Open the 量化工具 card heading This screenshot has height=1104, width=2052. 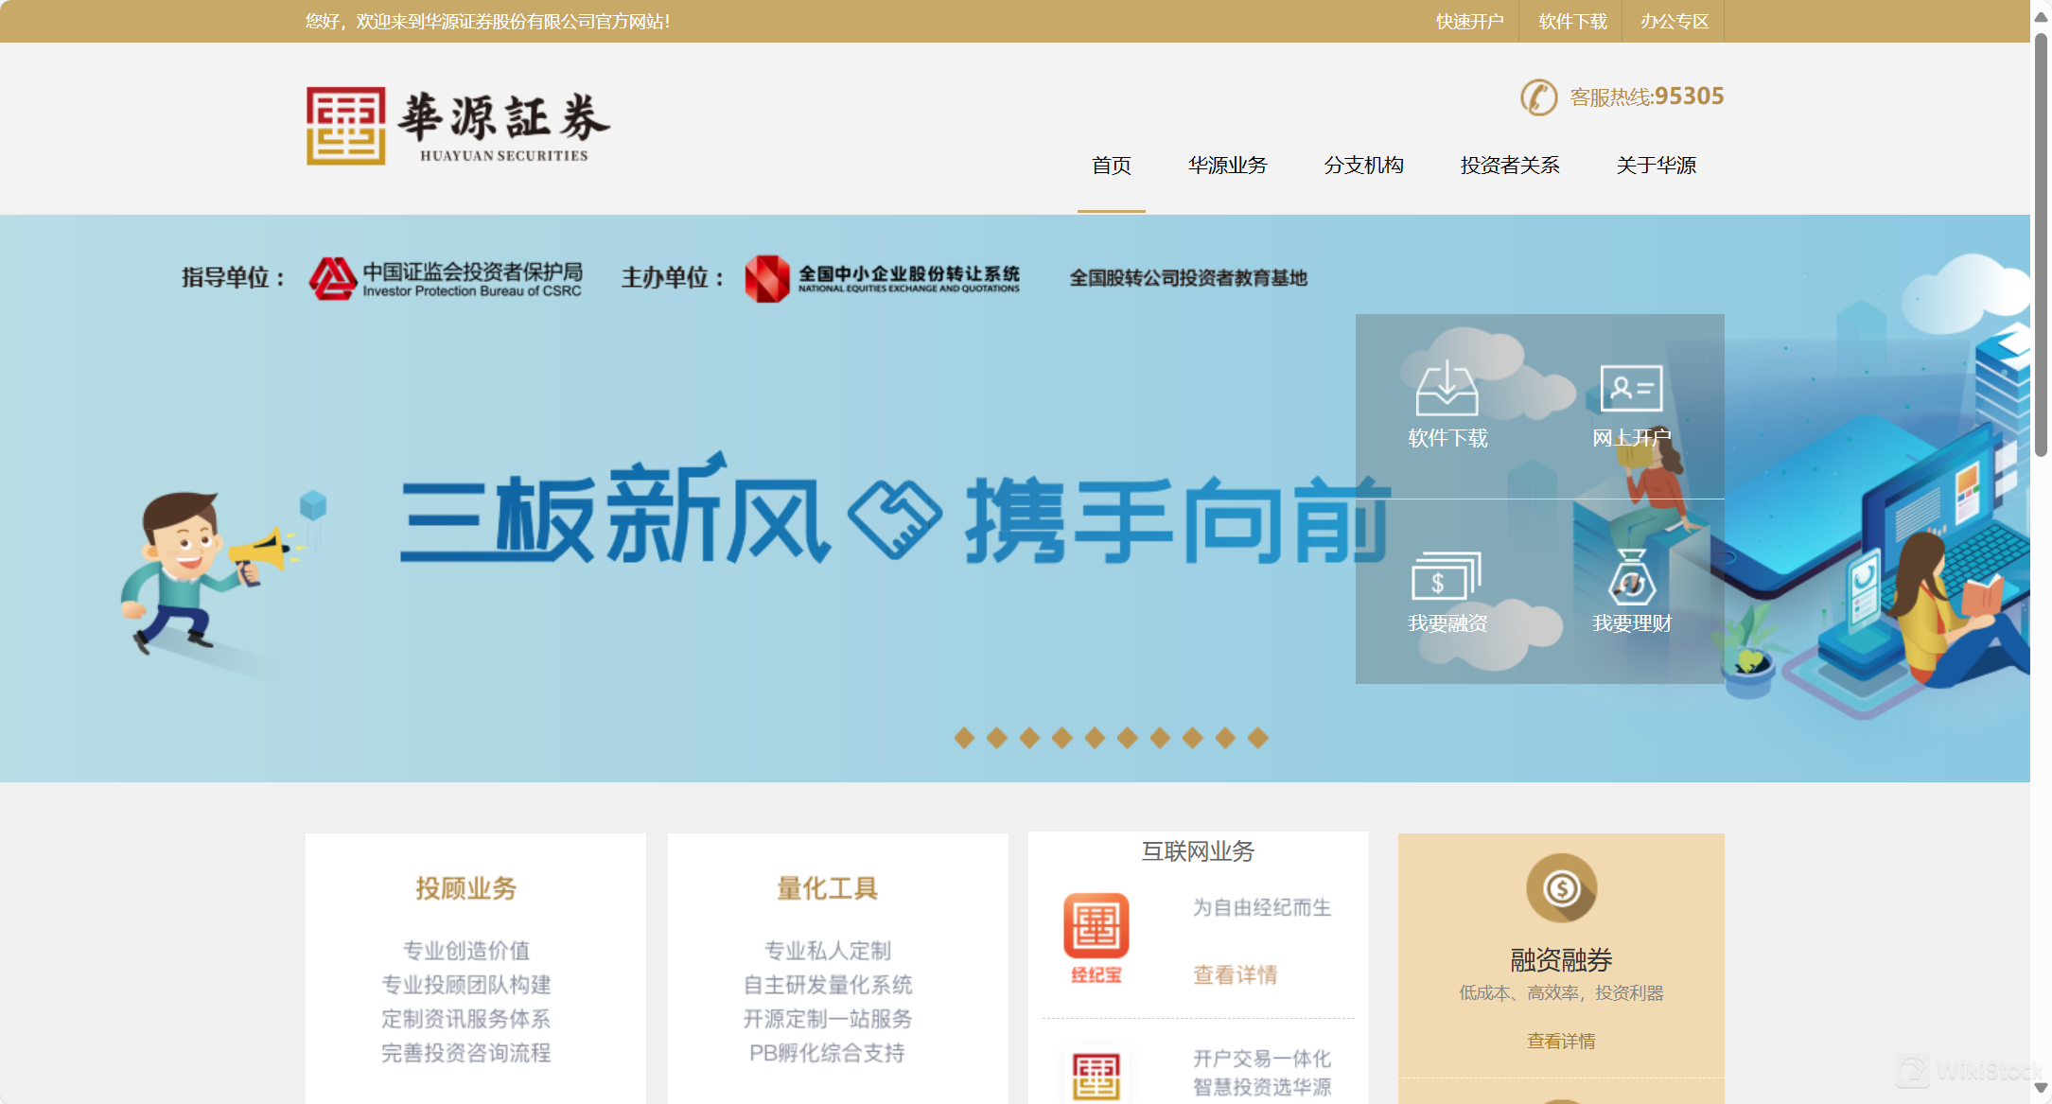coord(828,888)
